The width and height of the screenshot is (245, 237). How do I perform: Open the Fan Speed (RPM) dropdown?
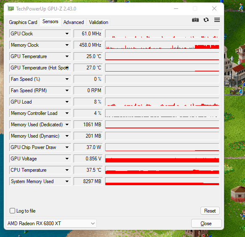(67, 91)
